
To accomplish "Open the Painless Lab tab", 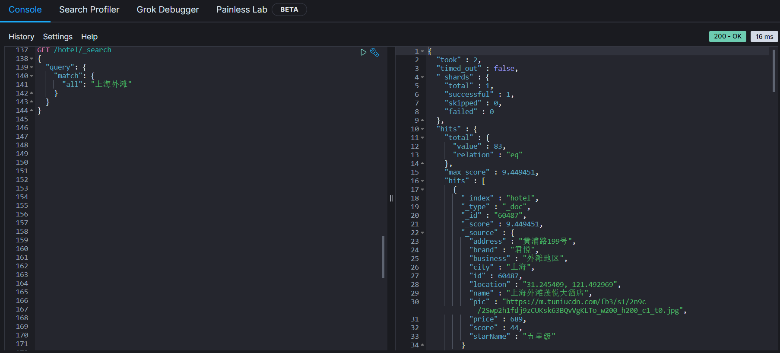I will 241,10.
